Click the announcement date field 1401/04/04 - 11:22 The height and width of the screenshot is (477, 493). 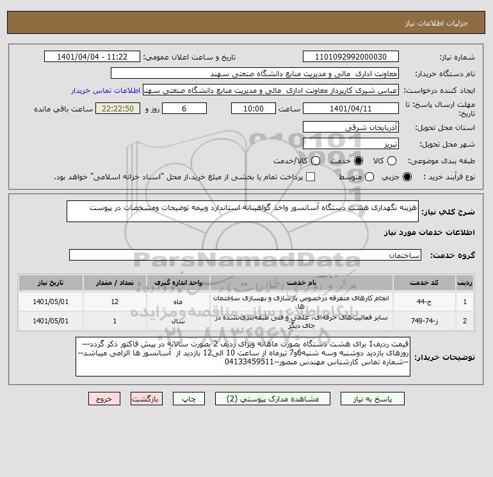pyautogui.click(x=92, y=56)
